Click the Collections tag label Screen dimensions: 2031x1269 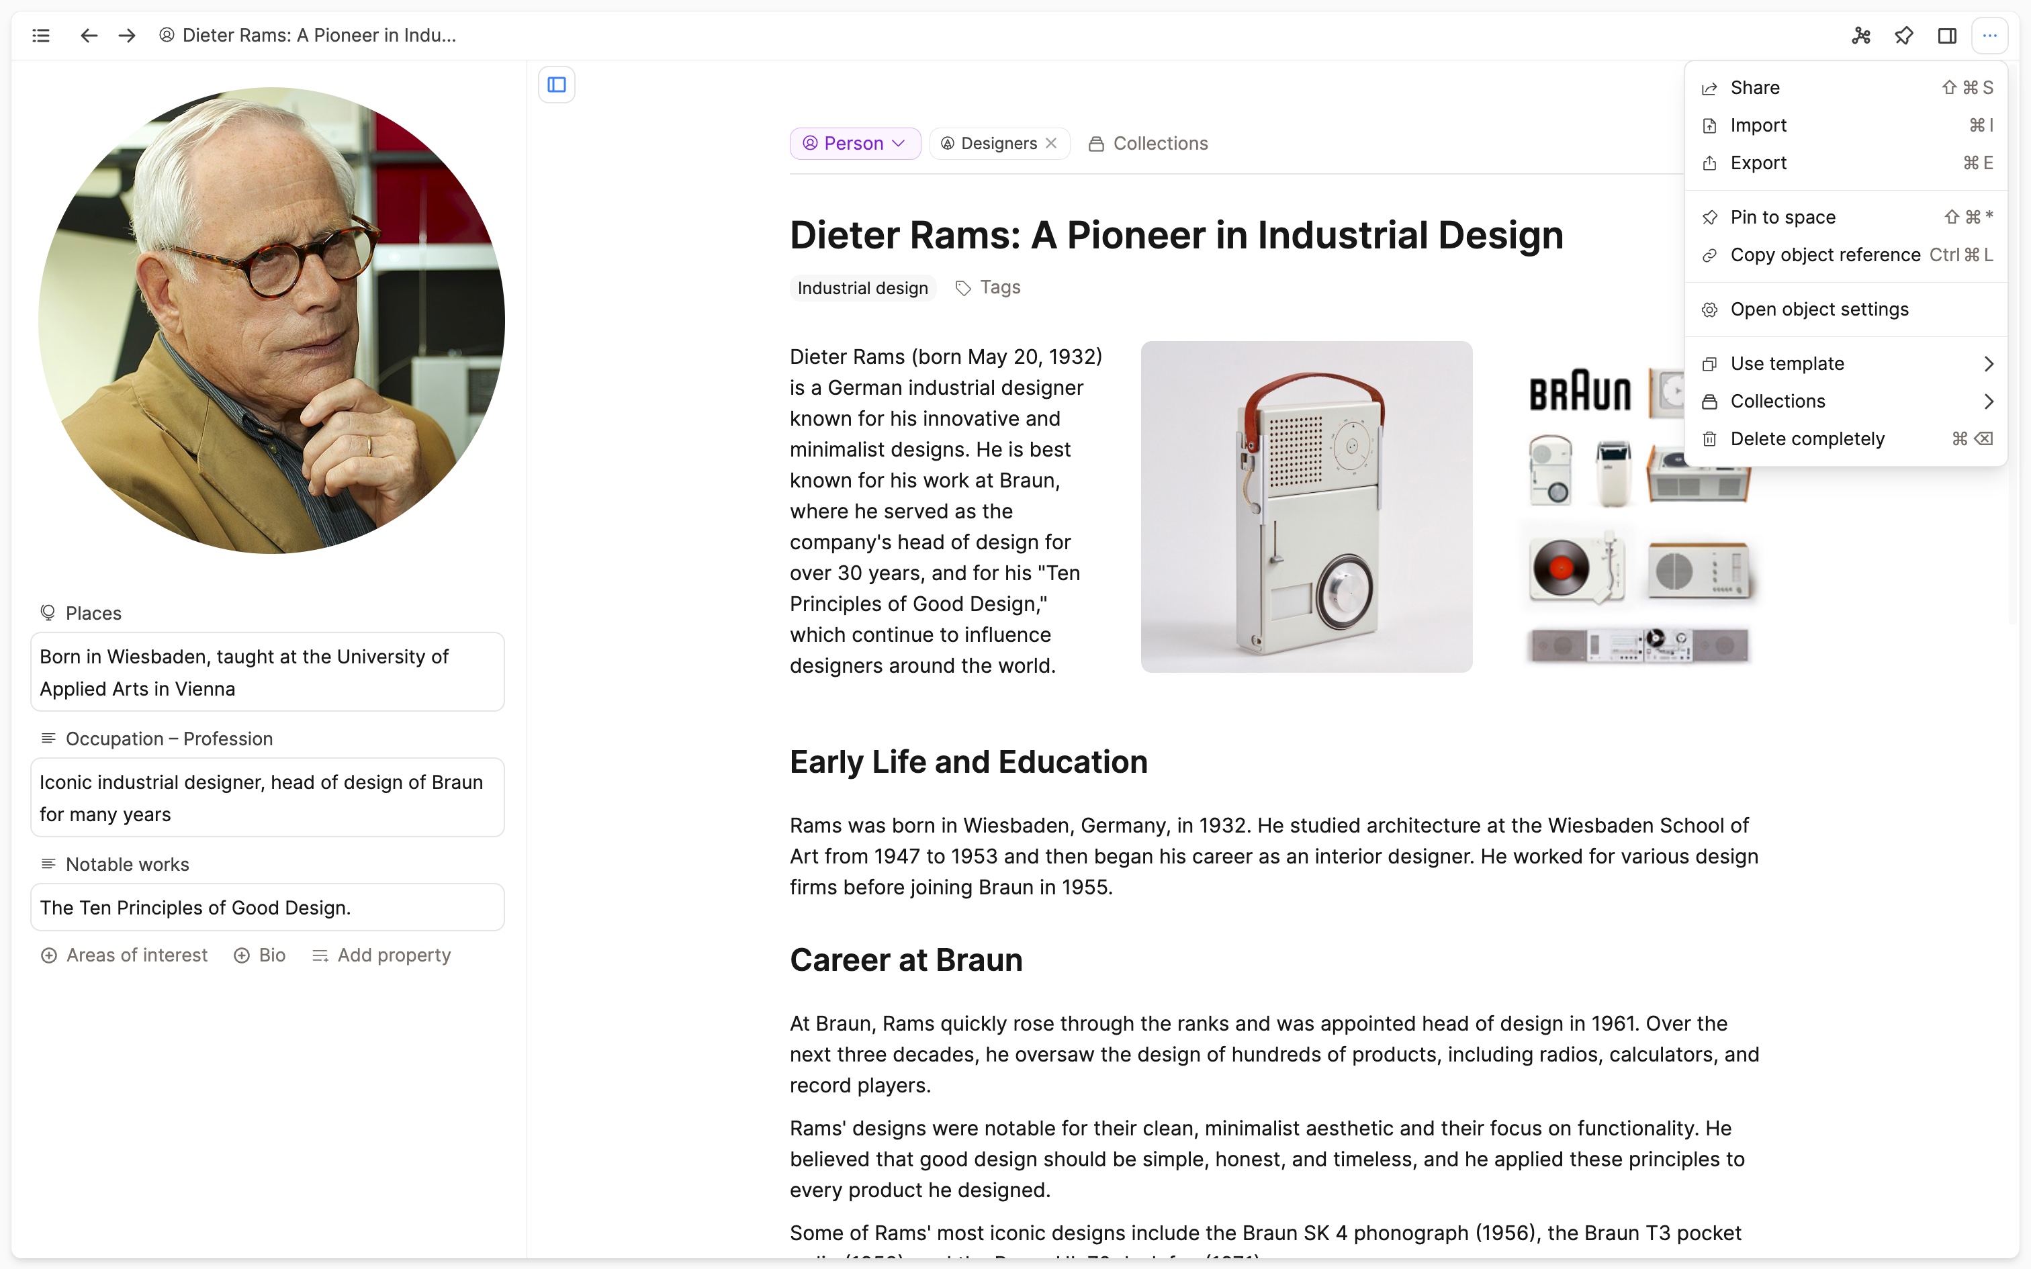[1158, 142]
